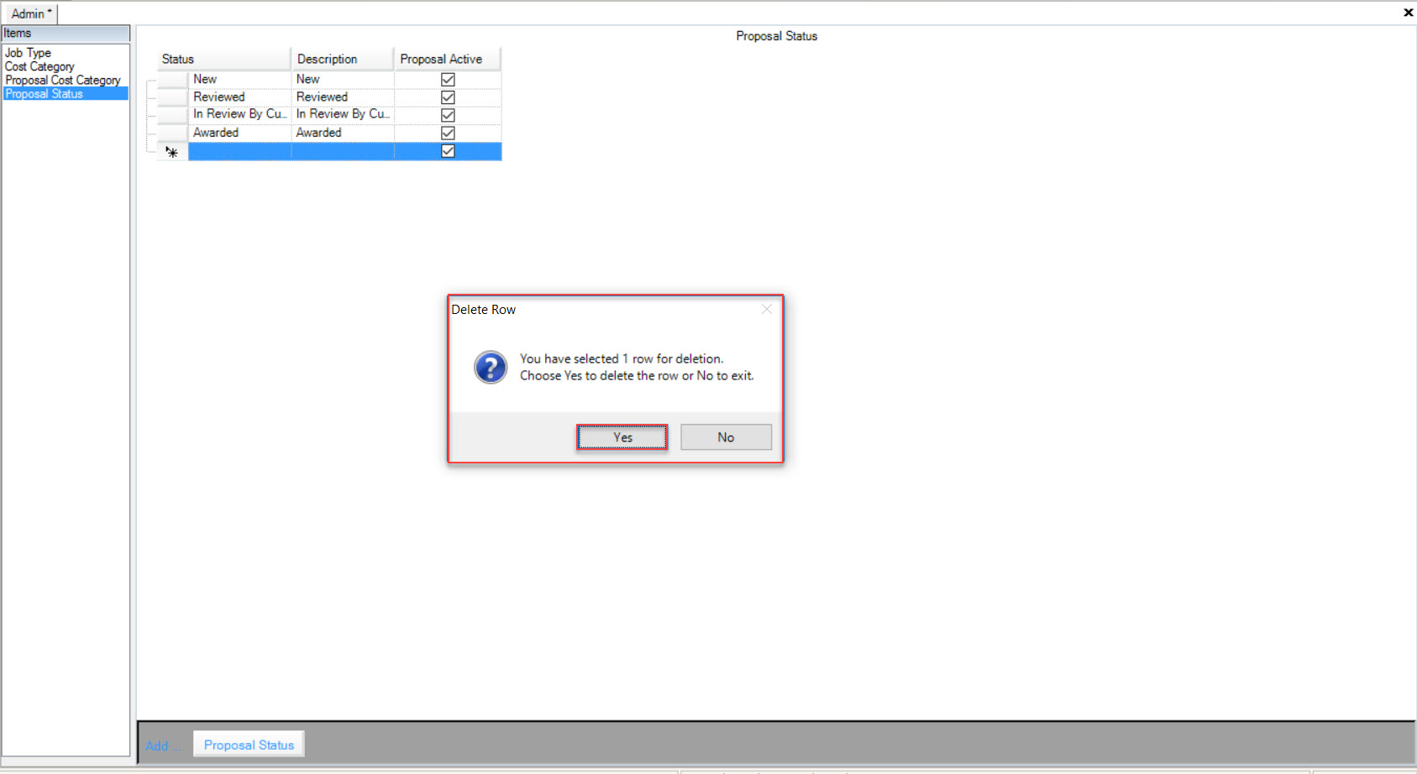The image size is (1417, 774).
Task: Click the Description cell reading Awarded
Action: click(x=343, y=133)
